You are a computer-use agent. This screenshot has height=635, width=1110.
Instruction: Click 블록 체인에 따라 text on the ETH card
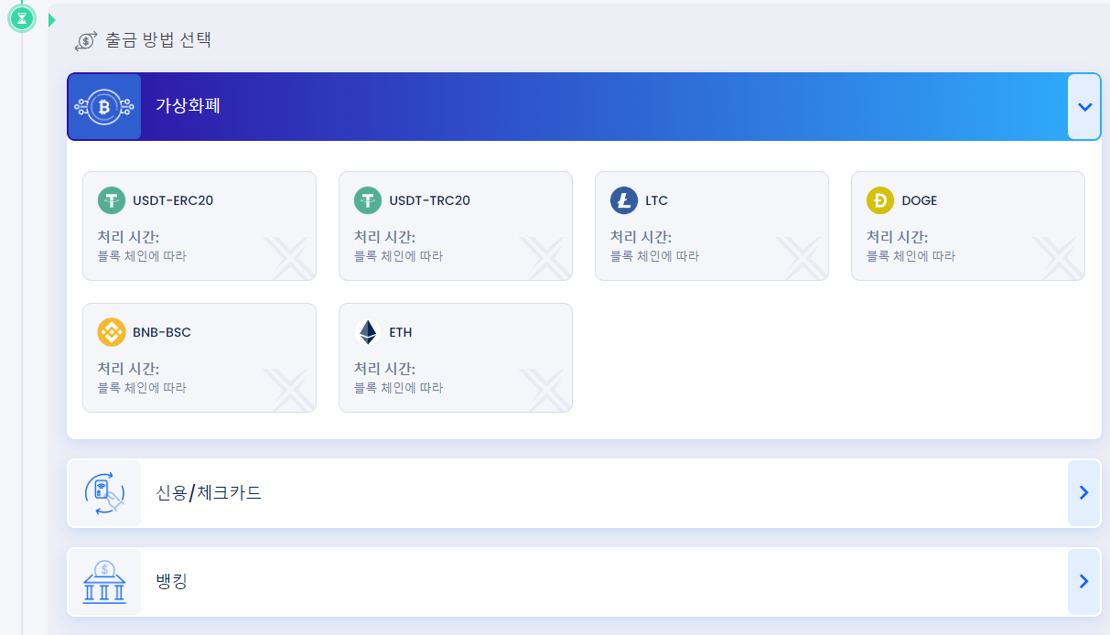coord(399,388)
